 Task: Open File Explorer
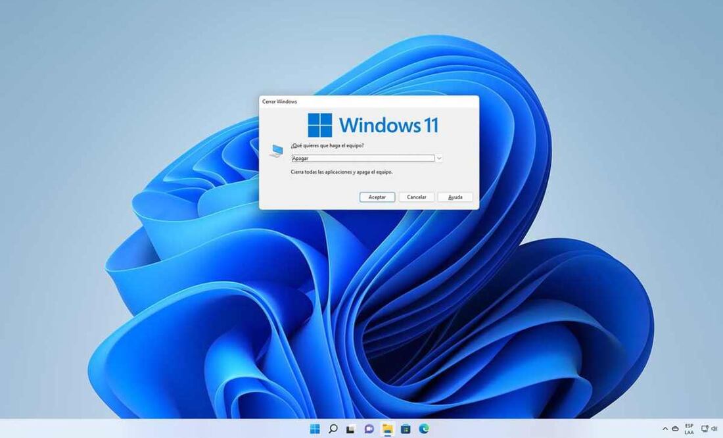(388, 427)
